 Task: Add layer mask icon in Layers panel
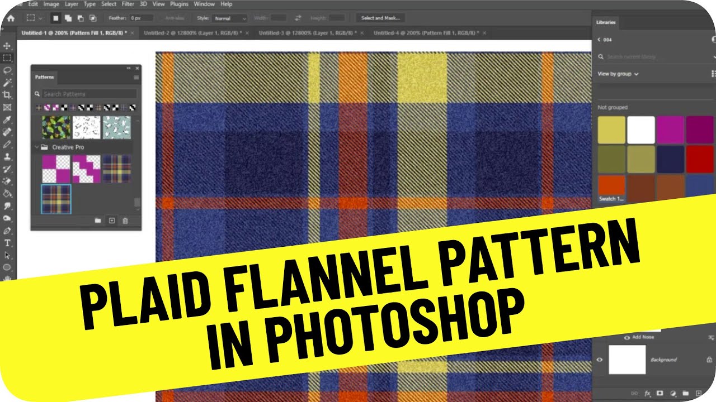660,393
